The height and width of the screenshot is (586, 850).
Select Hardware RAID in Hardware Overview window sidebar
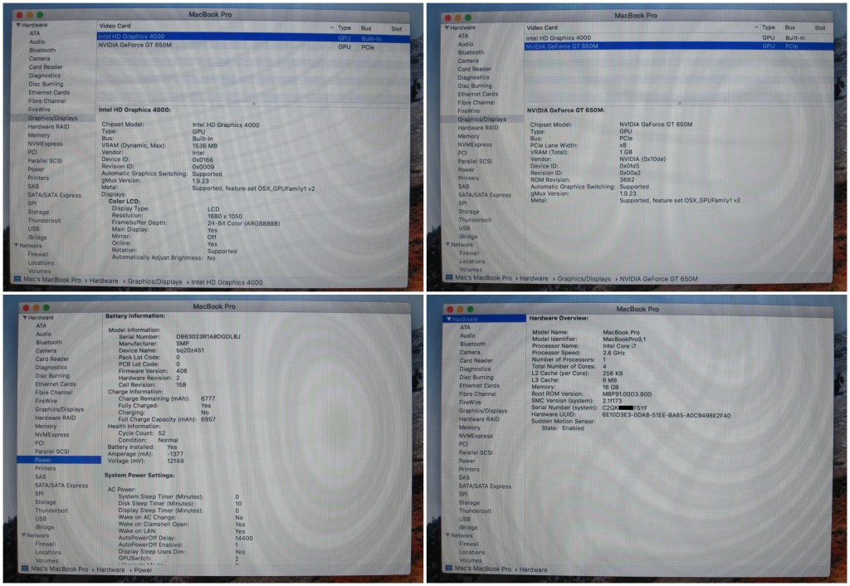click(x=479, y=419)
